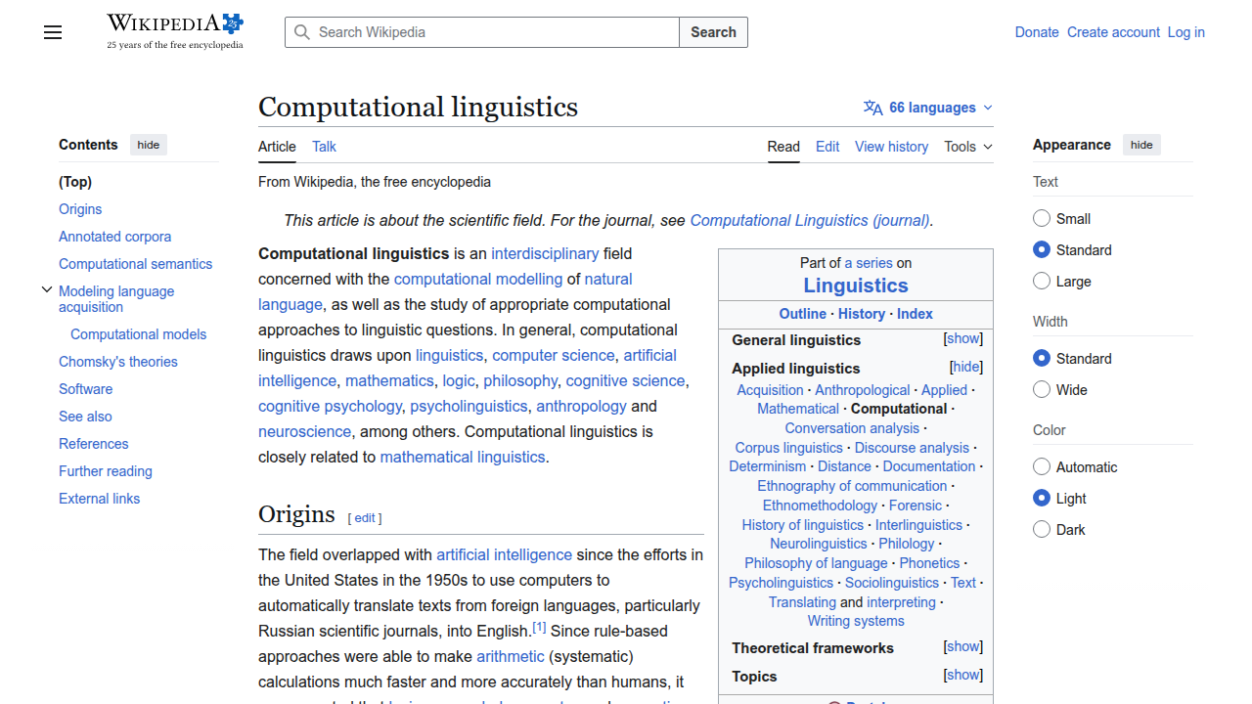Select Dark color mode
The image size is (1252, 704).
1042,529
